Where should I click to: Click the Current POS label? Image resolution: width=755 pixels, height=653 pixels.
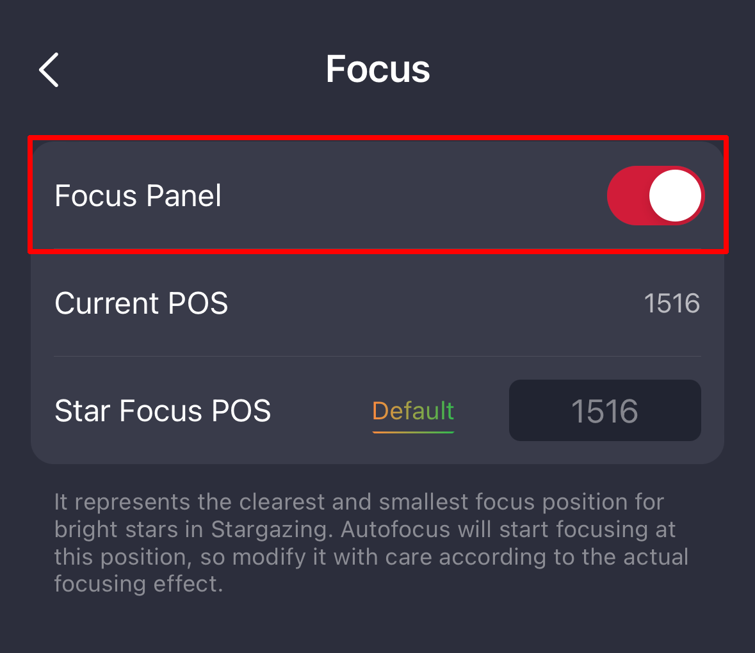(141, 303)
